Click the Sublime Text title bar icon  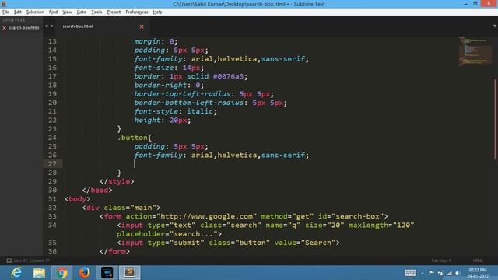pos(4,4)
